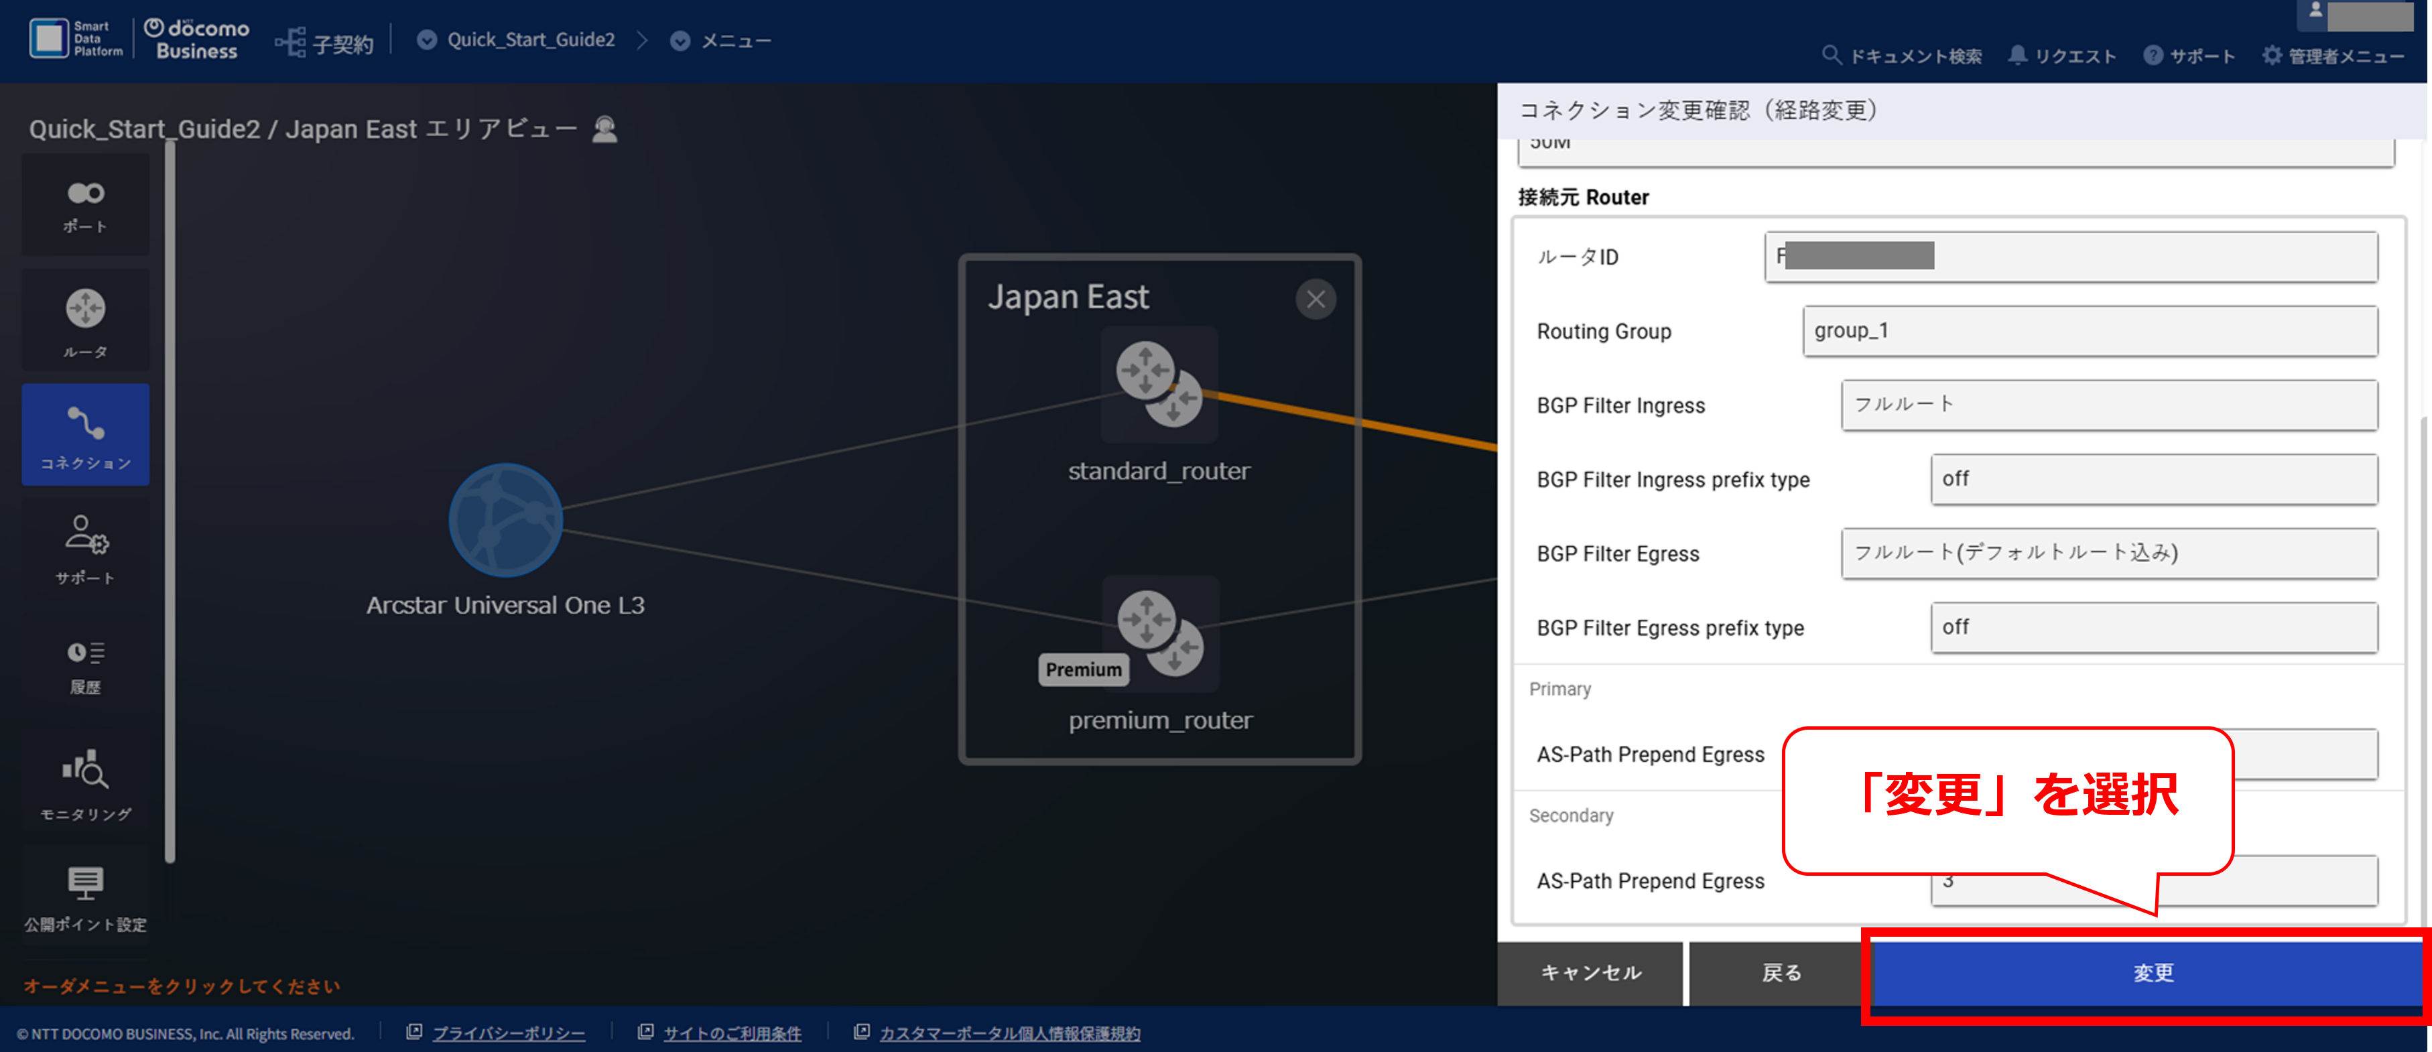Open the サイトのご利用条件 link
Viewport: 2432px width, 1052px height.
(732, 1033)
